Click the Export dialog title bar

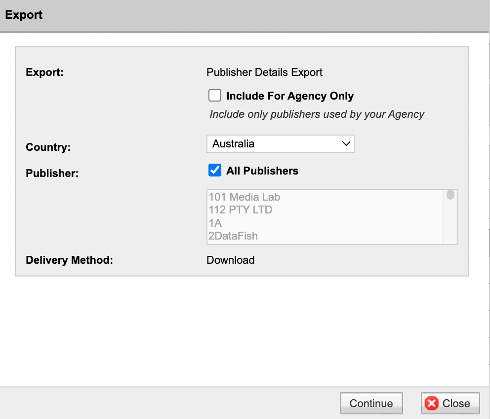pyautogui.click(x=245, y=15)
